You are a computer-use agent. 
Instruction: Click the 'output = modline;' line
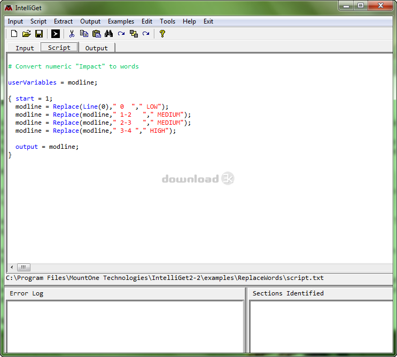click(47, 147)
